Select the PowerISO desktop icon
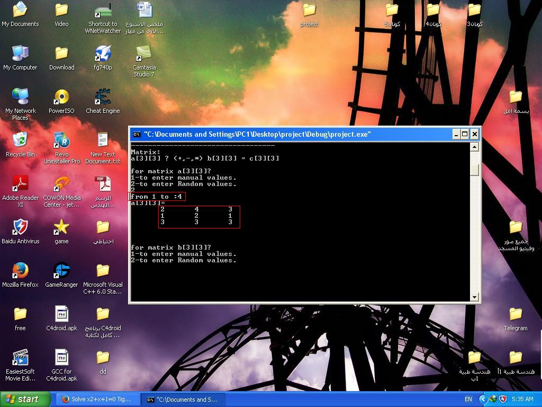 [x=61, y=98]
